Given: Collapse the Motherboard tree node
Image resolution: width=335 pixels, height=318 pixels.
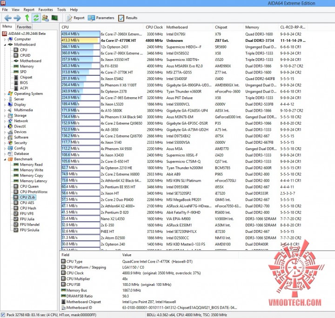Looking at the screenshot, I should click(x=5, y=45).
